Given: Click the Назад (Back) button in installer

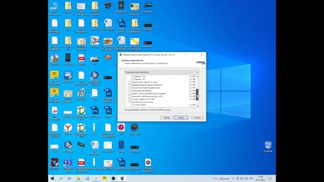Looking at the screenshot, I should click(167, 118).
